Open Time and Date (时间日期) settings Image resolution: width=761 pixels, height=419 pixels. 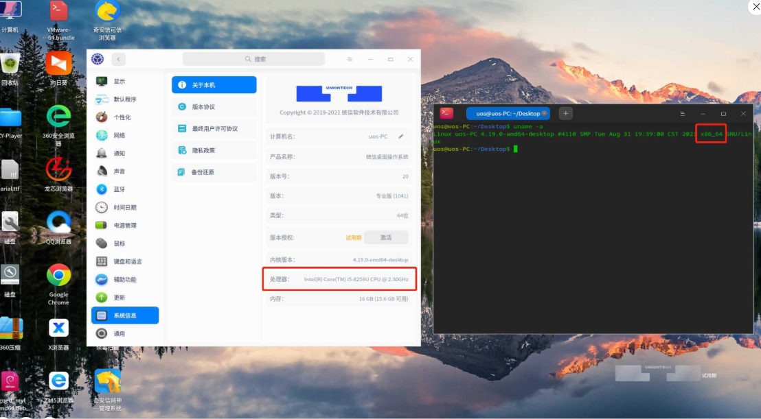(x=125, y=207)
